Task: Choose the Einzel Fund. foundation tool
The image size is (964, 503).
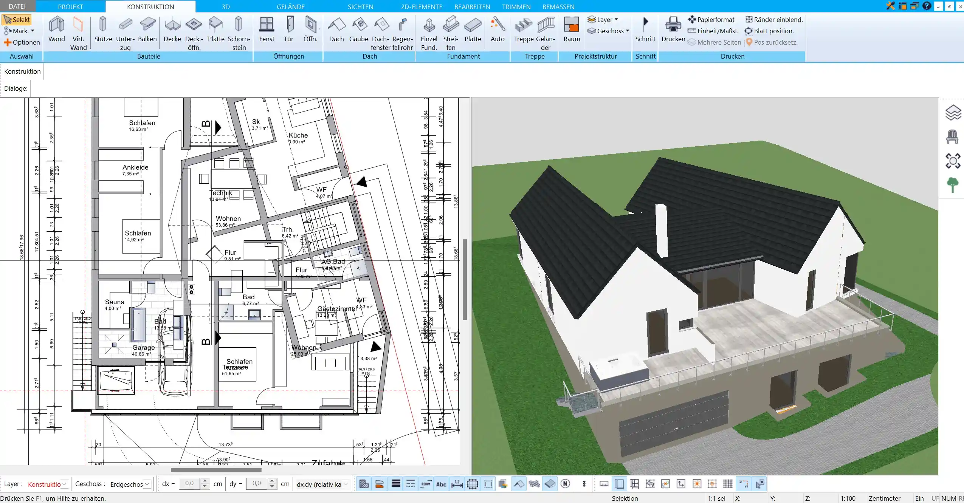Action: coord(429,33)
